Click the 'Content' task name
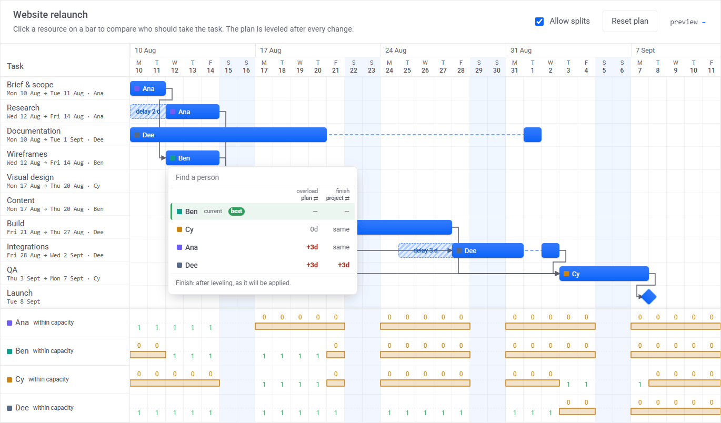 (21, 200)
